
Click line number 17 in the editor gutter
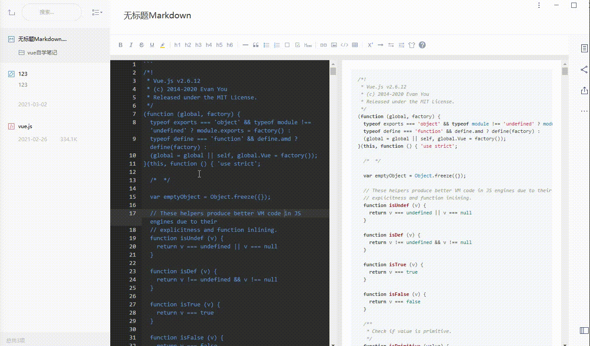point(132,213)
